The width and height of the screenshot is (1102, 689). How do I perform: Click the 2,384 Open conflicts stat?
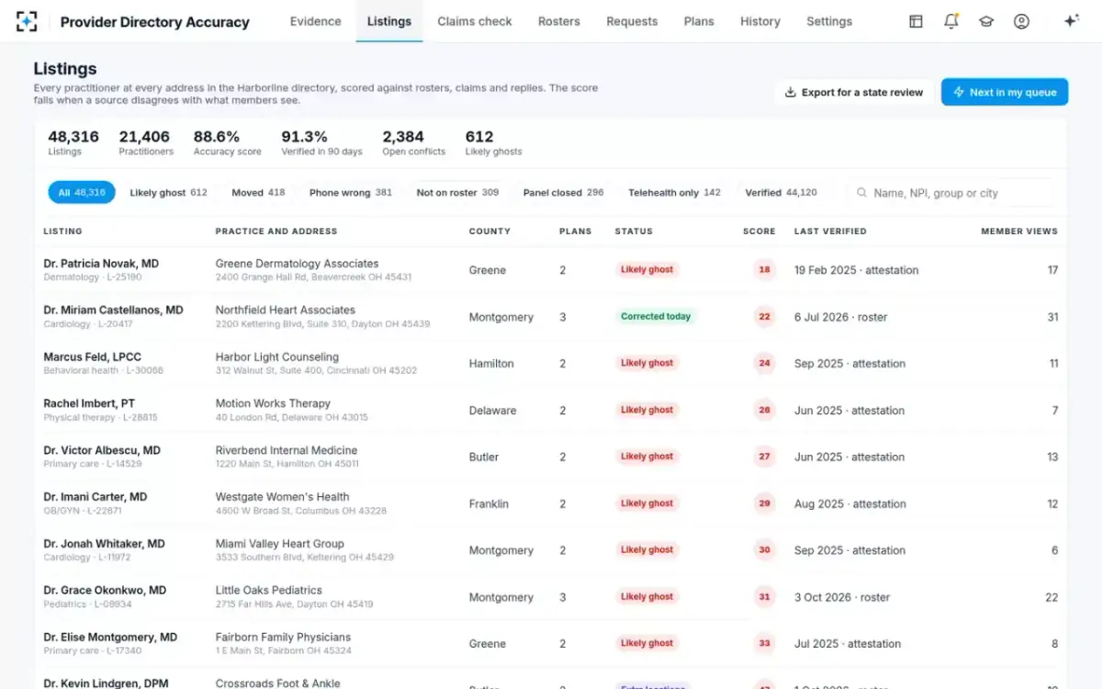click(414, 142)
